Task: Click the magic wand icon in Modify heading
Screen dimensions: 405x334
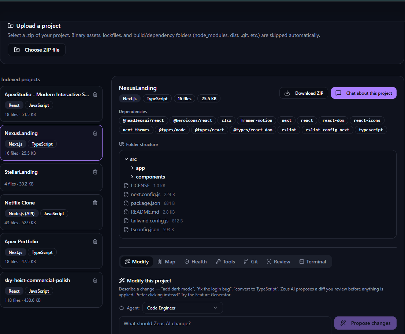Action: coord(122,281)
